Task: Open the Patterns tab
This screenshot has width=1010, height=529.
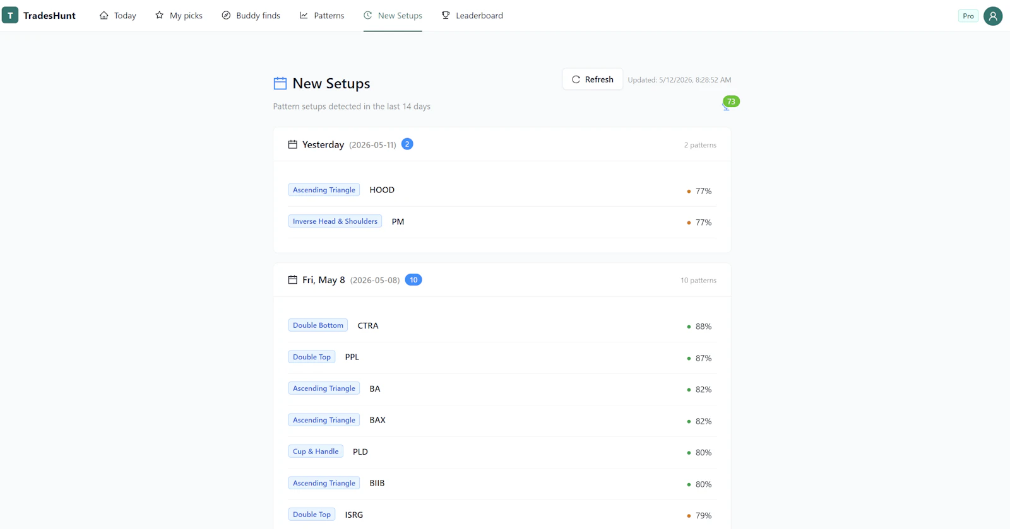Action: [x=322, y=16]
